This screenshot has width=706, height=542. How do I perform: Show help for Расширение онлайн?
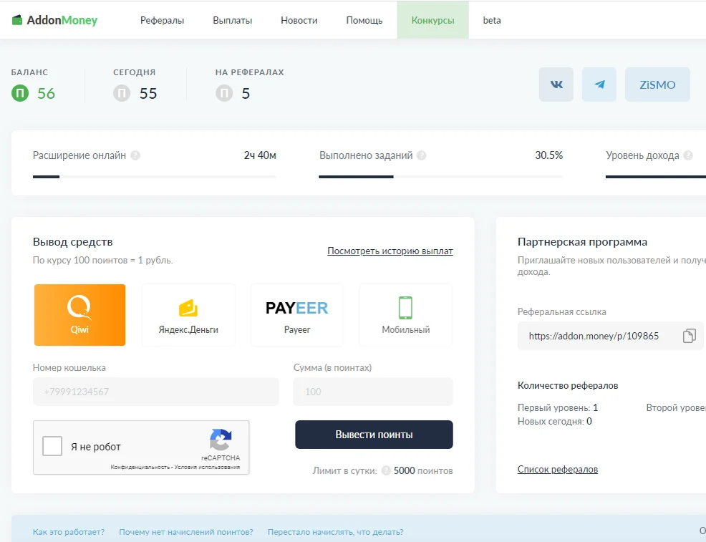135,155
